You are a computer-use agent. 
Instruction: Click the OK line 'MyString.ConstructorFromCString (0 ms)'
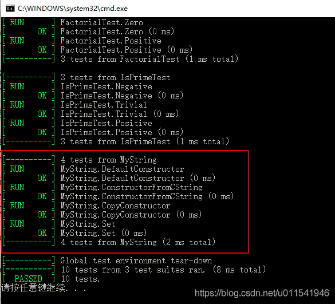(x=118, y=196)
